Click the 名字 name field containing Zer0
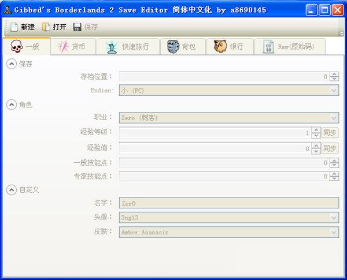Image resolution: width=347 pixels, height=280 pixels. point(228,203)
